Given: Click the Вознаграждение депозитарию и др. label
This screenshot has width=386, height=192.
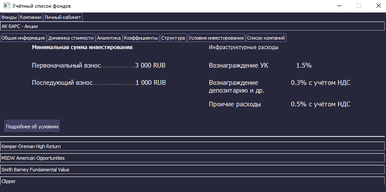Looking at the screenshot, I should [237, 87].
